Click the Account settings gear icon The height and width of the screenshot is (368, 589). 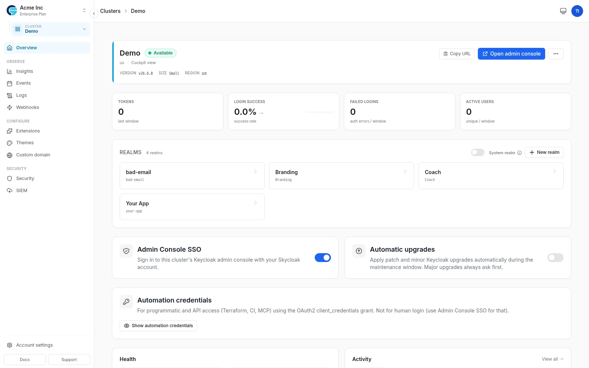pyautogui.click(x=10, y=345)
